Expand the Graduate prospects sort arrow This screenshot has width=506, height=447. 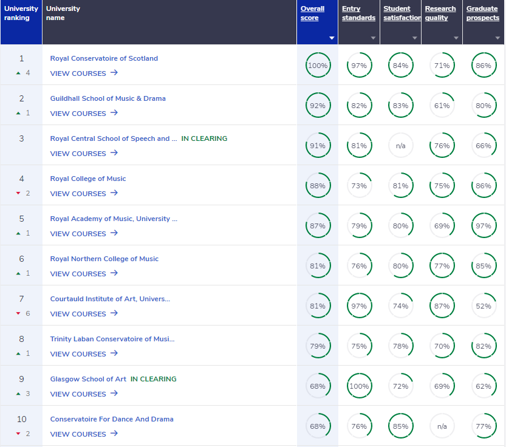(497, 38)
